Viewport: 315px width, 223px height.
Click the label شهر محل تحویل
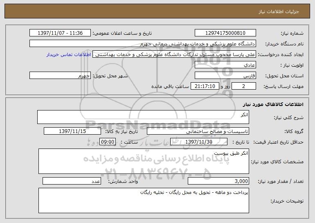(x=110, y=76)
